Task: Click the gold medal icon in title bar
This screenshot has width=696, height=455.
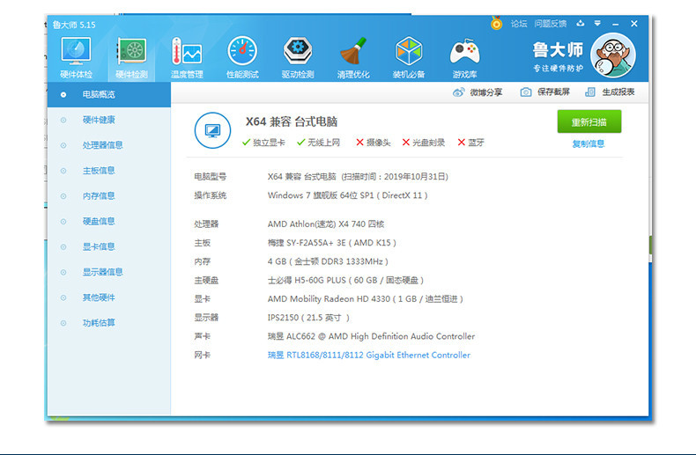Action: tap(496, 23)
